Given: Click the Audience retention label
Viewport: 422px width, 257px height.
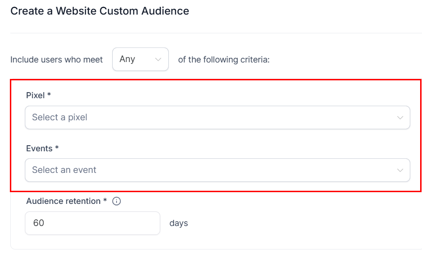Looking at the screenshot, I should pyautogui.click(x=66, y=201).
